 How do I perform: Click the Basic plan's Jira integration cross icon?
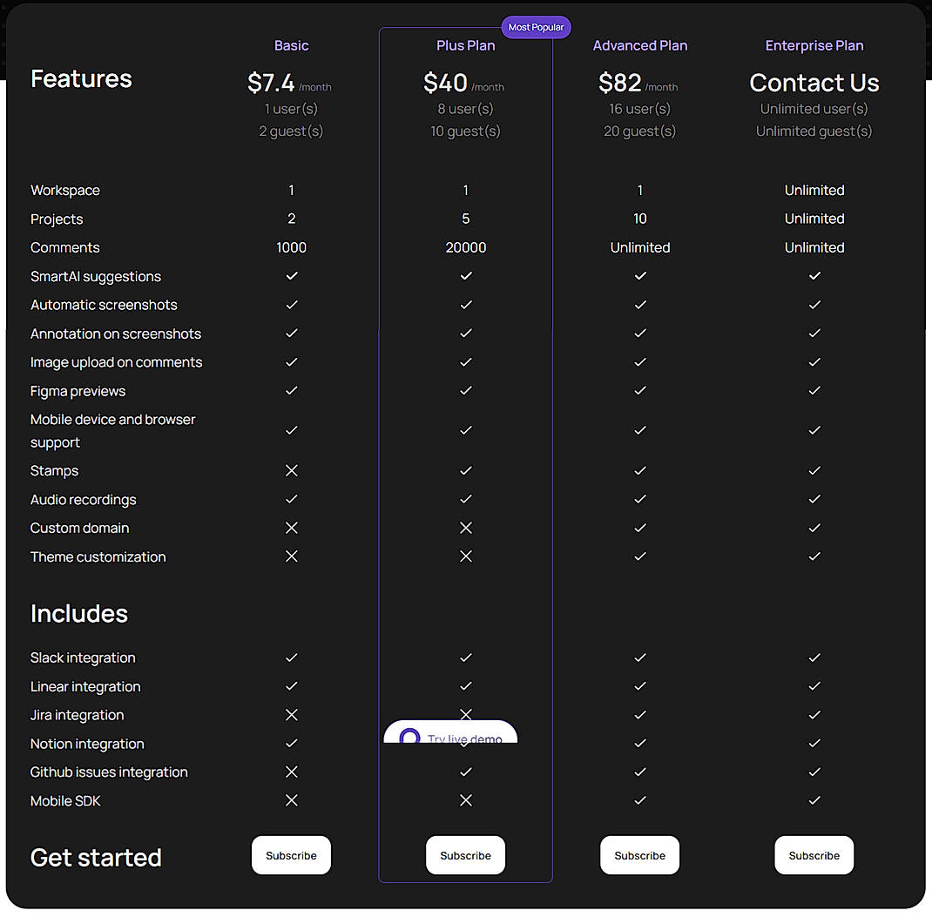click(291, 715)
